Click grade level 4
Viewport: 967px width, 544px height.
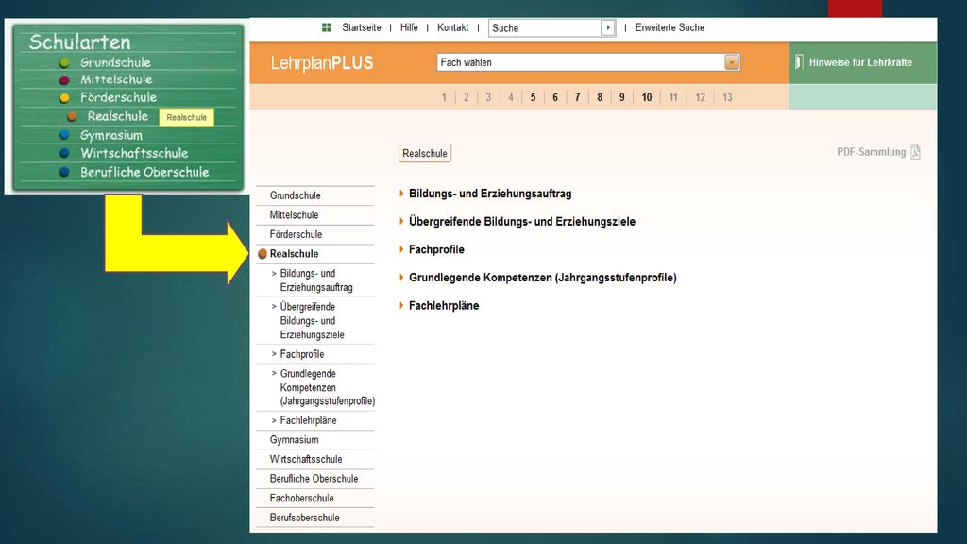pyautogui.click(x=511, y=97)
